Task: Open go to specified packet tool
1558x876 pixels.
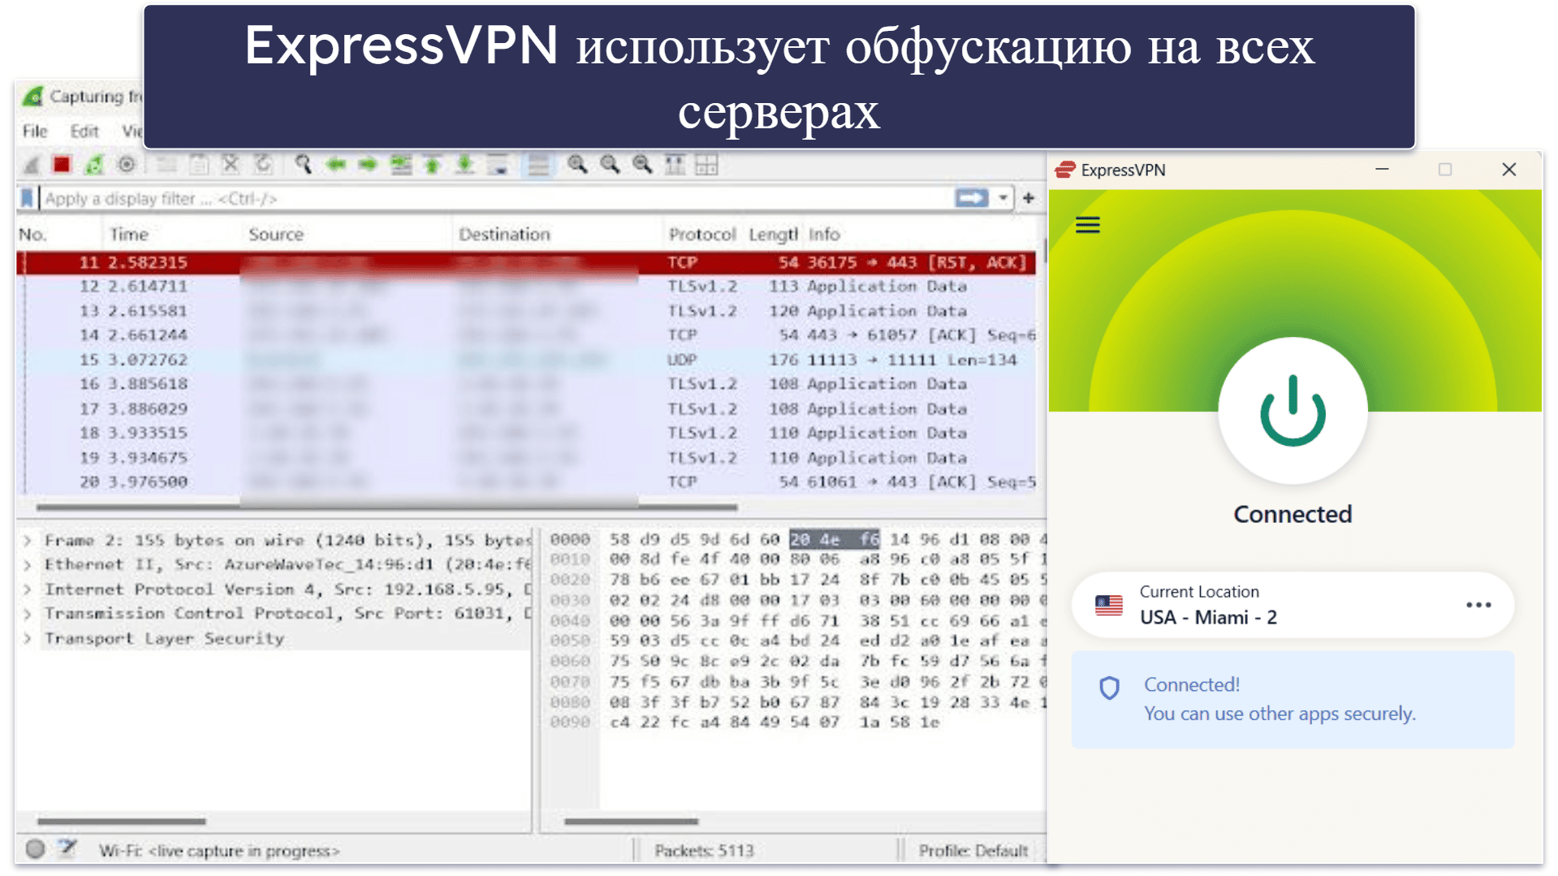Action: pos(400,165)
